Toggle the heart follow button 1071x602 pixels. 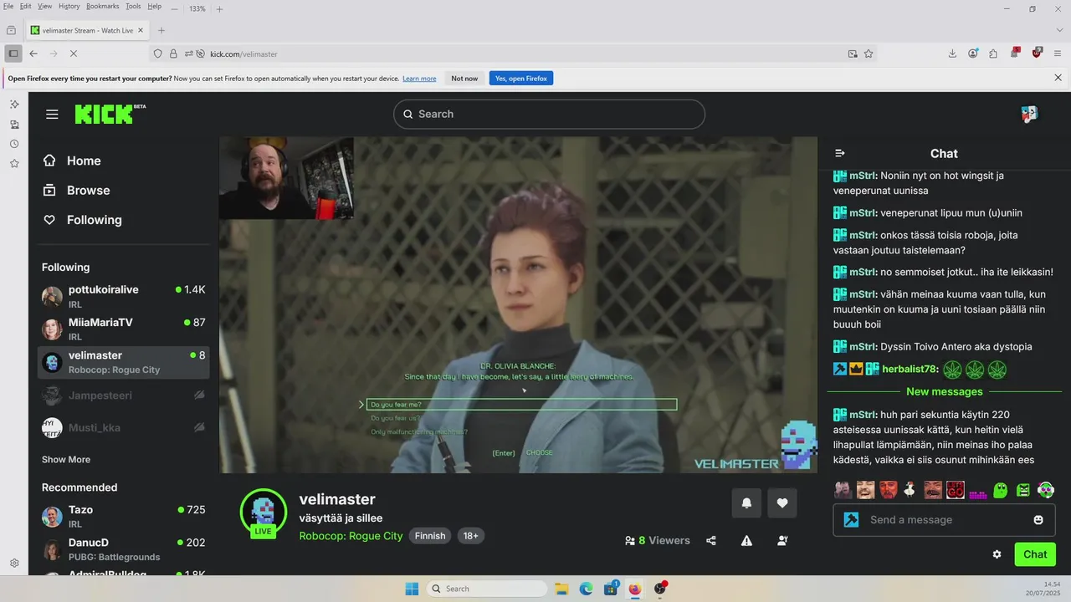tap(782, 503)
